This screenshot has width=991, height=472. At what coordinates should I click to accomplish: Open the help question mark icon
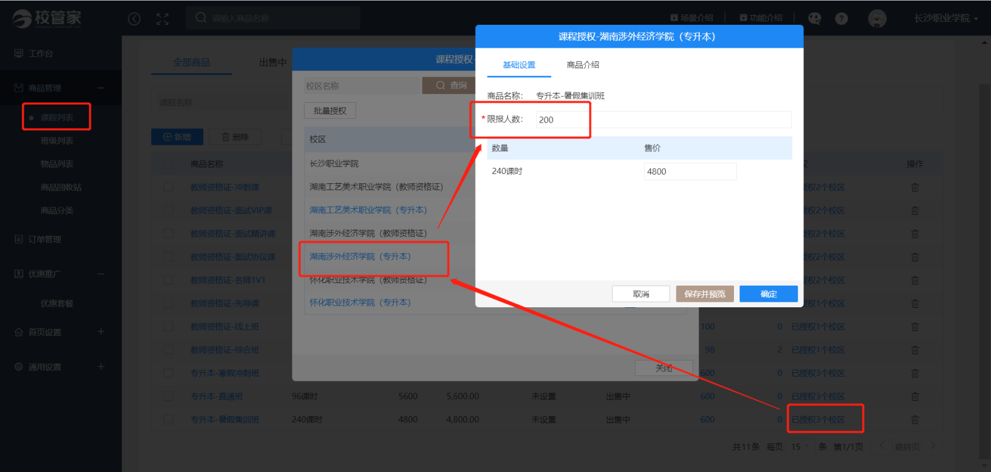(841, 19)
